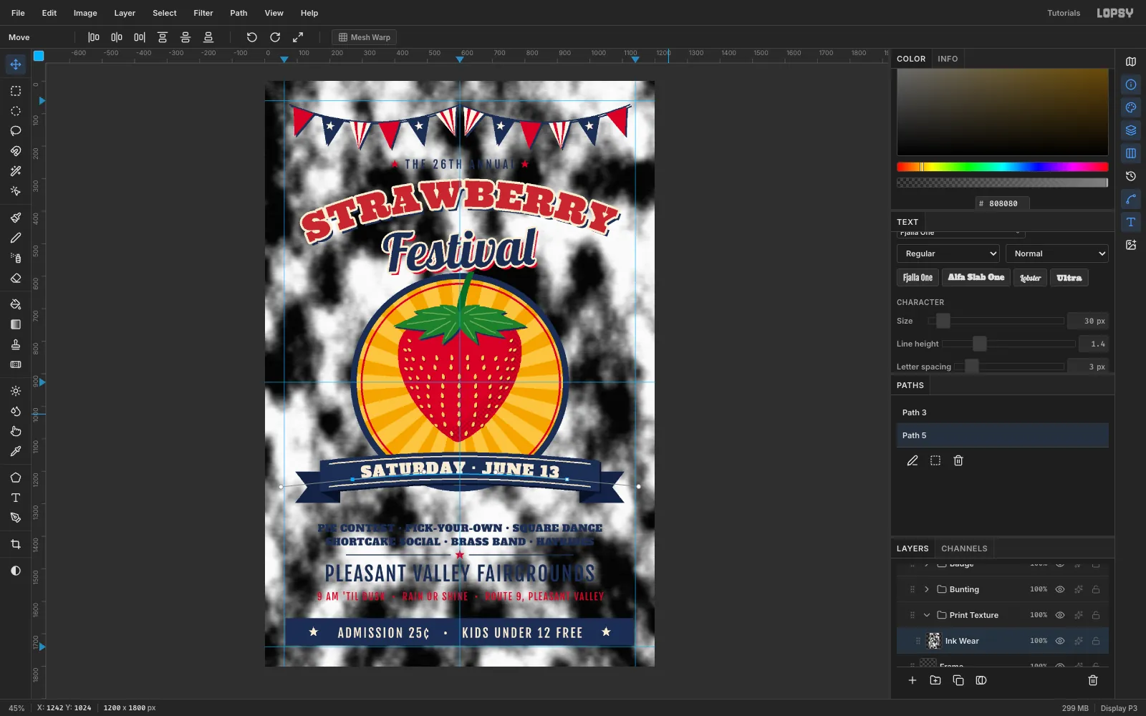Expand the Bunting layer group
This screenshot has width=1146, height=716.
927,589
